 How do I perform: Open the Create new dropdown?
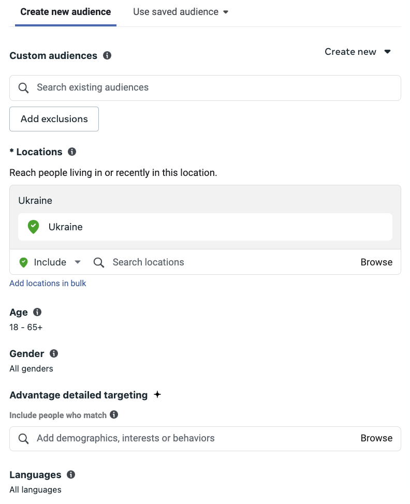(357, 52)
